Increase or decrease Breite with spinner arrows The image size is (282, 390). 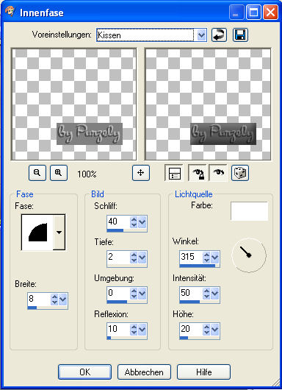[x=54, y=299]
